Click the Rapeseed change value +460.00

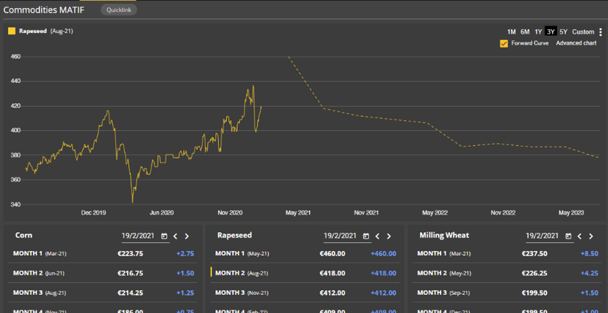383,254
